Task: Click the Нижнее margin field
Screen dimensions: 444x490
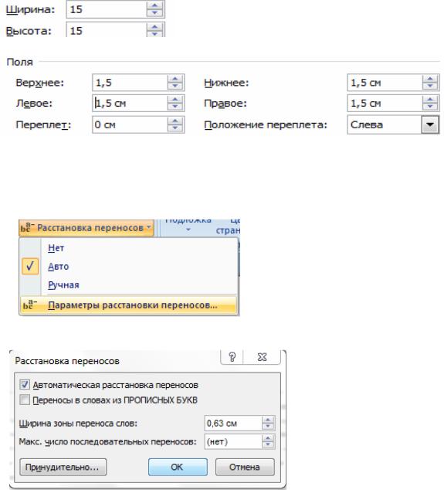Action: click(x=393, y=83)
